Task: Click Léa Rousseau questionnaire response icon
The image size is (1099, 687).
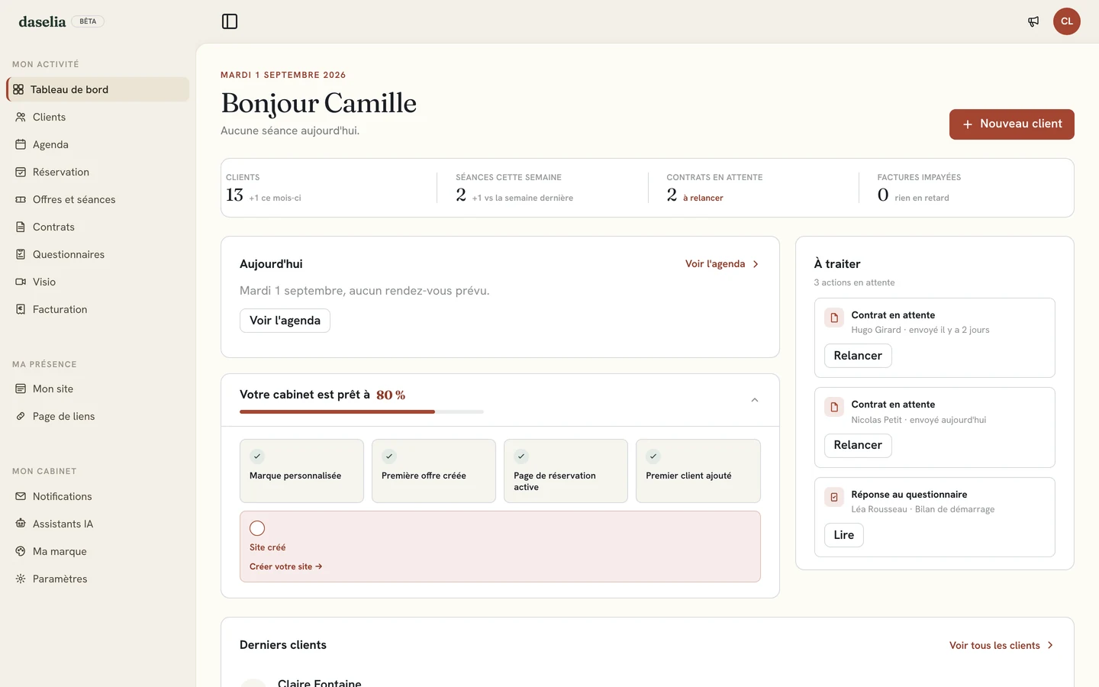Action: (x=834, y=497)
